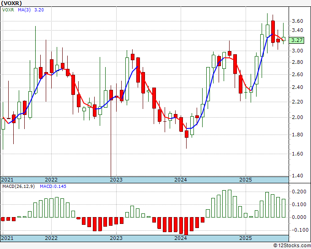Click the 2024 label on MACD panel axis
311x249 pixels.
181,238
